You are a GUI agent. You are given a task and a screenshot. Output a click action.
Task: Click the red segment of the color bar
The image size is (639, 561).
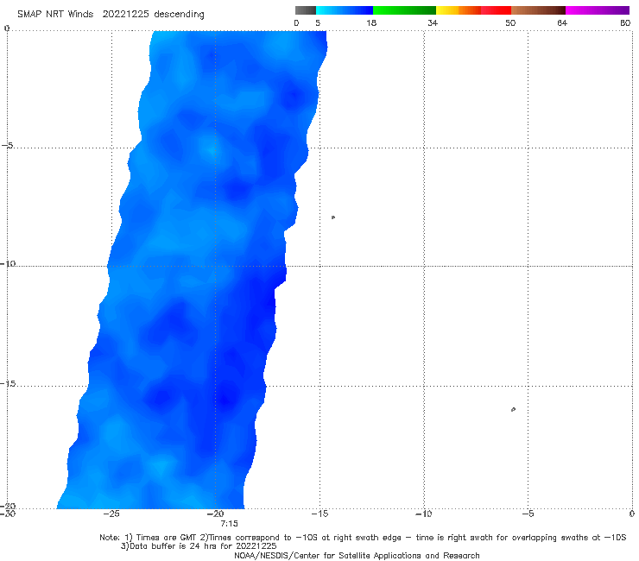496,10
